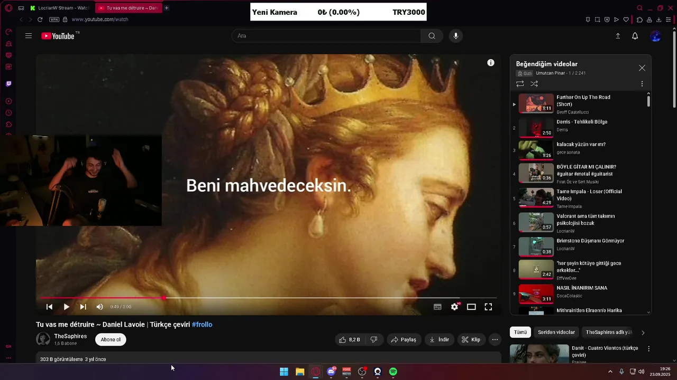This screenshot has width=677, height=380.
Task: Click the YouTube search box labeled Ara
Action: [326, 36]
